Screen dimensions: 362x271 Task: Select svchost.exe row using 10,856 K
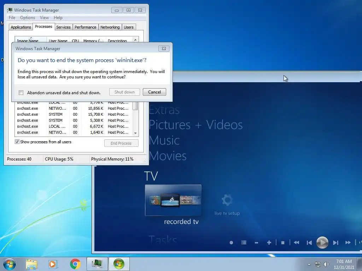coord(74,108)
